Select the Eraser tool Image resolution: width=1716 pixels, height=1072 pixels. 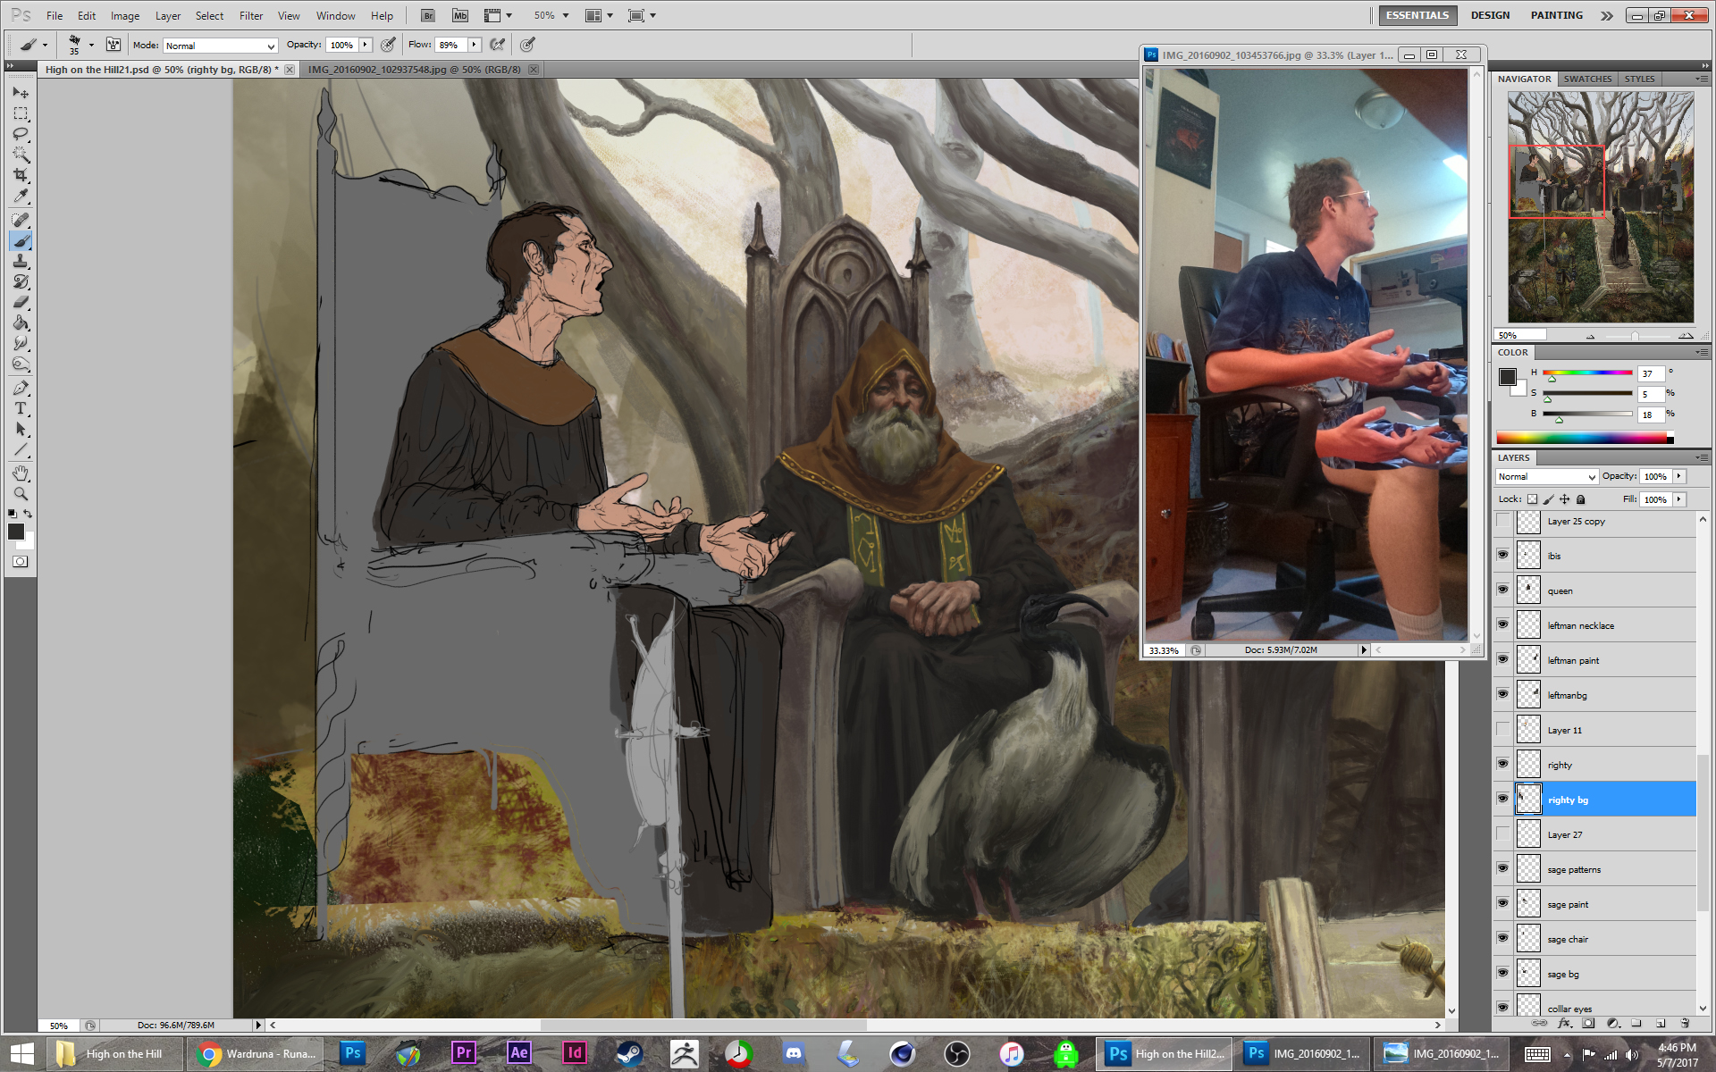click(21, 302)
